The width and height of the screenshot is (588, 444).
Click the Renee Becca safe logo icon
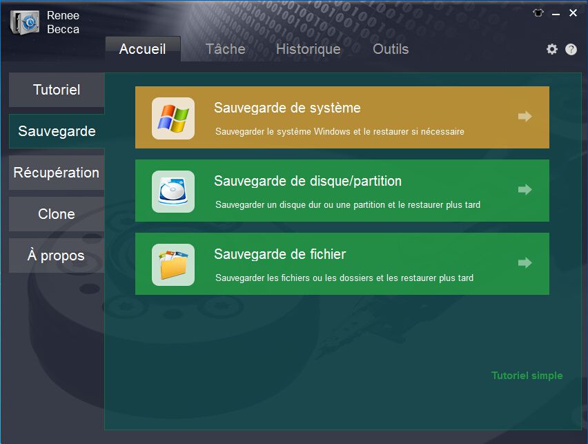[x=25, y=23]
